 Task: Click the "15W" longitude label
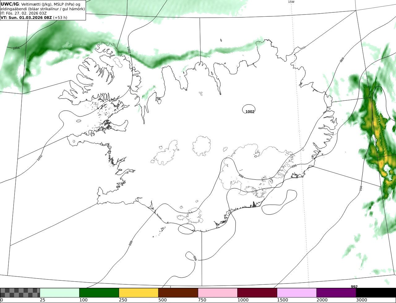coord(291,2)
